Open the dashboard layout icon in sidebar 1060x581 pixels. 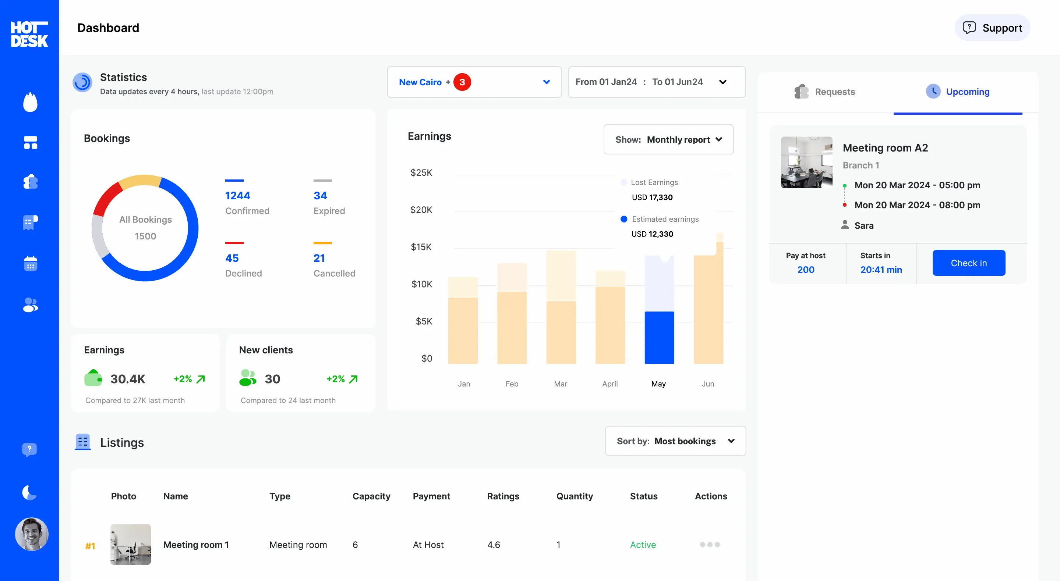click(x=30, y=142)
